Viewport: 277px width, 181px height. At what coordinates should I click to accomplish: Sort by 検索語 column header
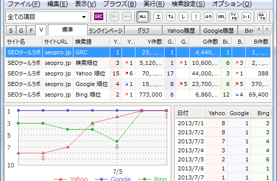pos(91,42)
